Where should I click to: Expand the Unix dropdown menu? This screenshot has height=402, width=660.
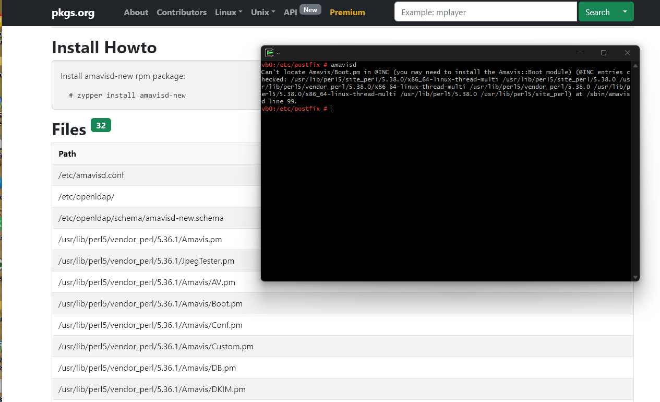[x=263, y=12]
